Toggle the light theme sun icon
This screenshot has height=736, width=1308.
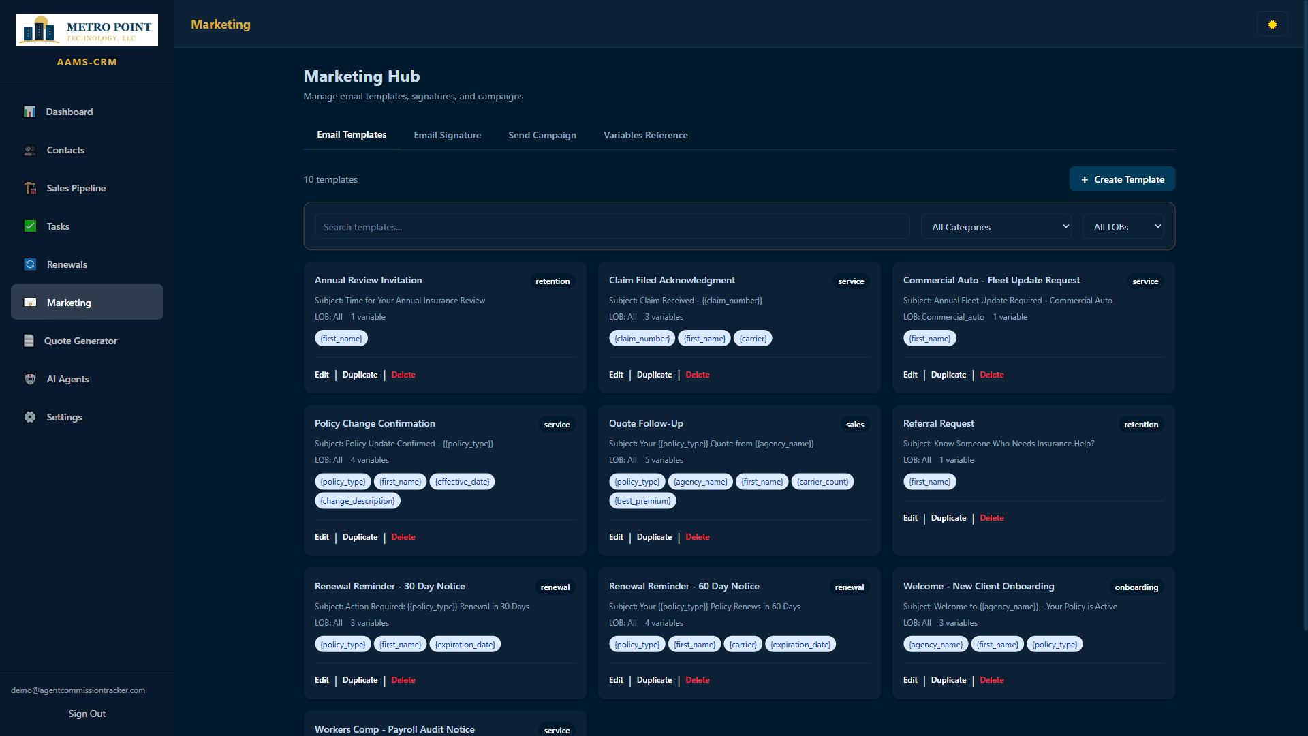1273,24
